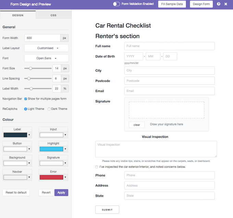Click the Full name input field
This screenshot has height=218, width=233.
(169, 46)
